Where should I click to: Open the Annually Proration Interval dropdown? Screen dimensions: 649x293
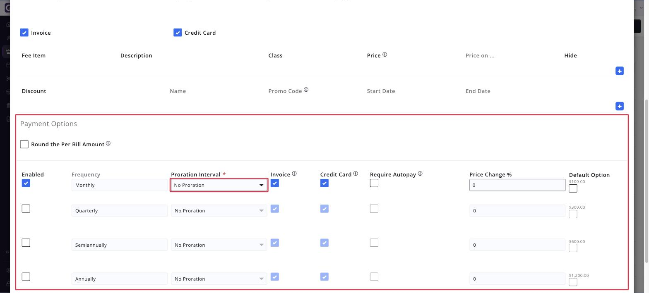coord(219,279)
